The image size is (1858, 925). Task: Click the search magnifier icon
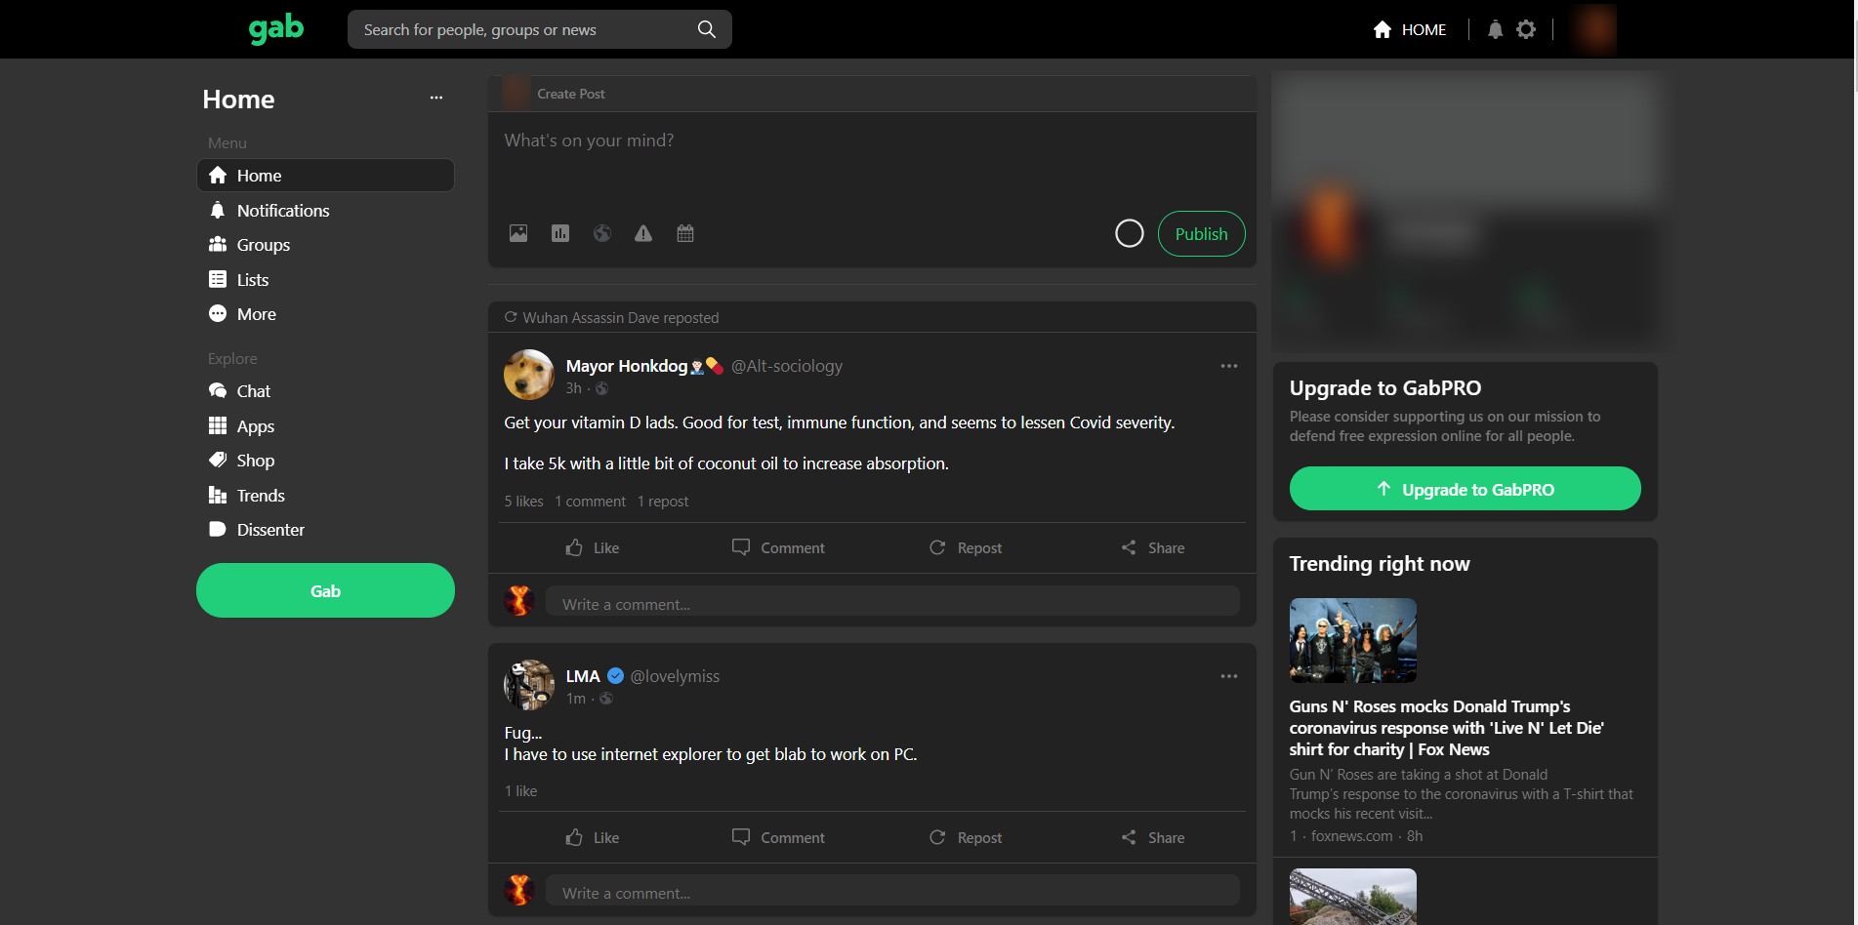coord(707,29)
